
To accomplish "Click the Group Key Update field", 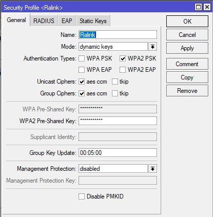I will [118, 153].
